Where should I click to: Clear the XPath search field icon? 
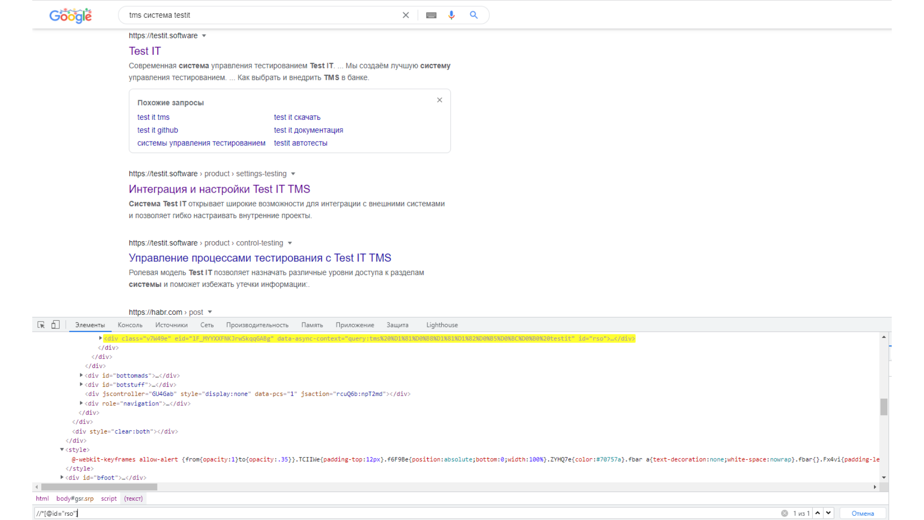784,513
